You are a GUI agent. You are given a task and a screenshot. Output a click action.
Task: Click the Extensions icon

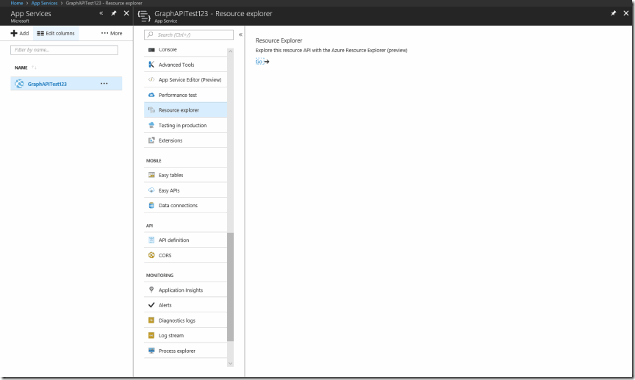pos(151,140)
